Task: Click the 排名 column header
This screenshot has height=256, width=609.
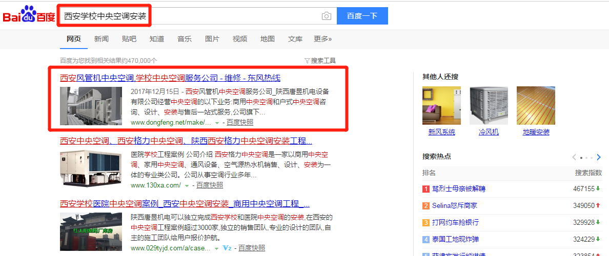Action: 429,173
